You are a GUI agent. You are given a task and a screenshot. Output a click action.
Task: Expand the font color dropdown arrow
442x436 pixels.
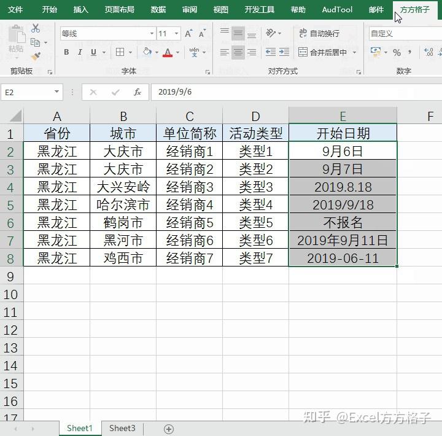coord(177,52)
